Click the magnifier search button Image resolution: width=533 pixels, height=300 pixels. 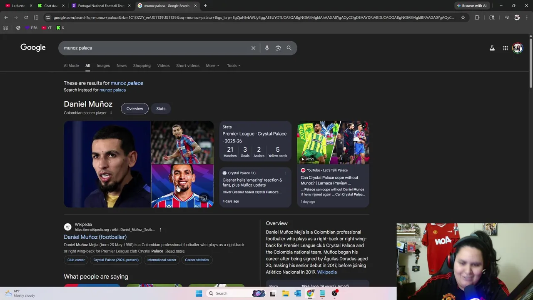[289, 48]
